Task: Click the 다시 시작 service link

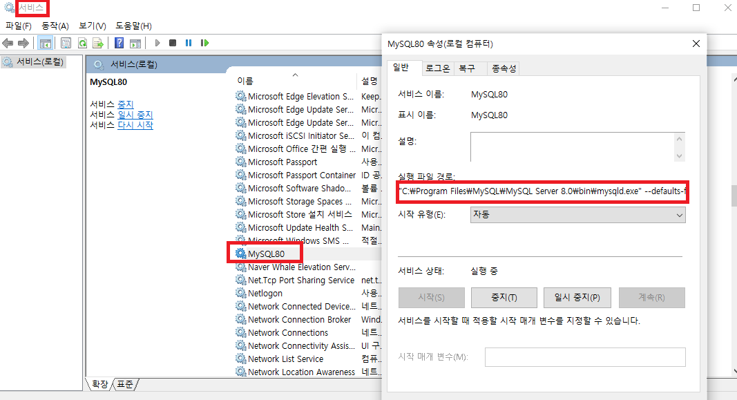Action: 135,125
